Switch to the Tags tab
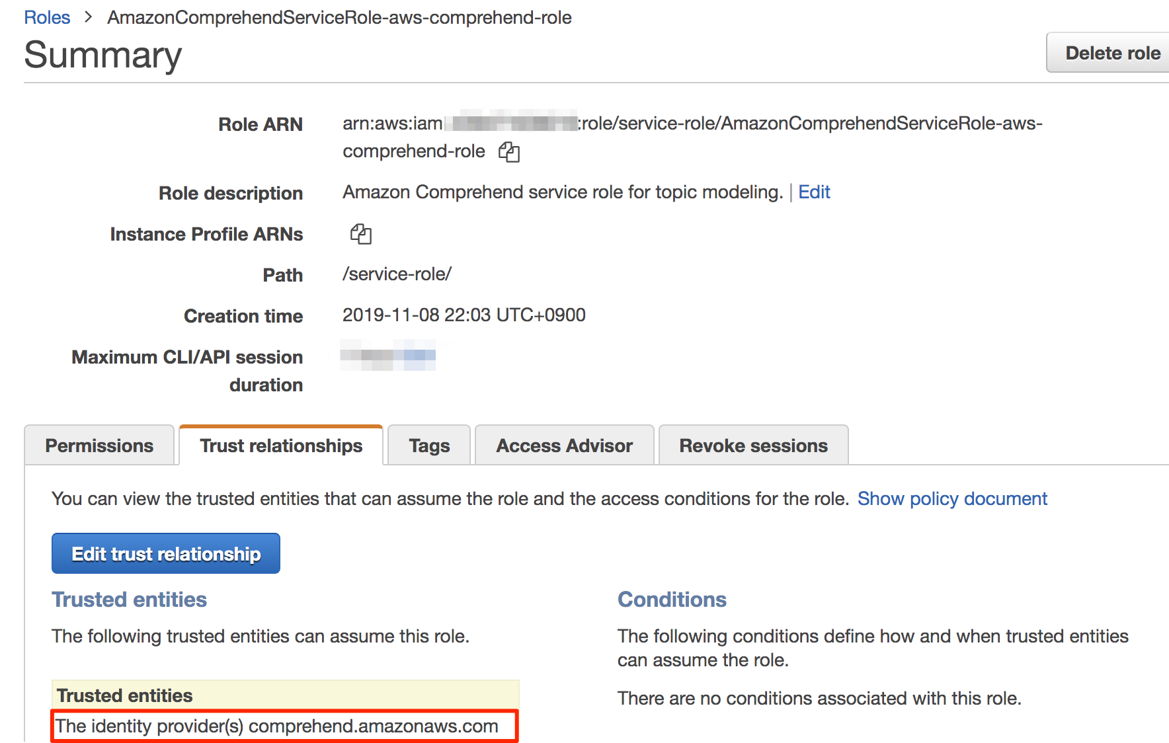This screenshot has width=1169, height=743. pos(429,446)
